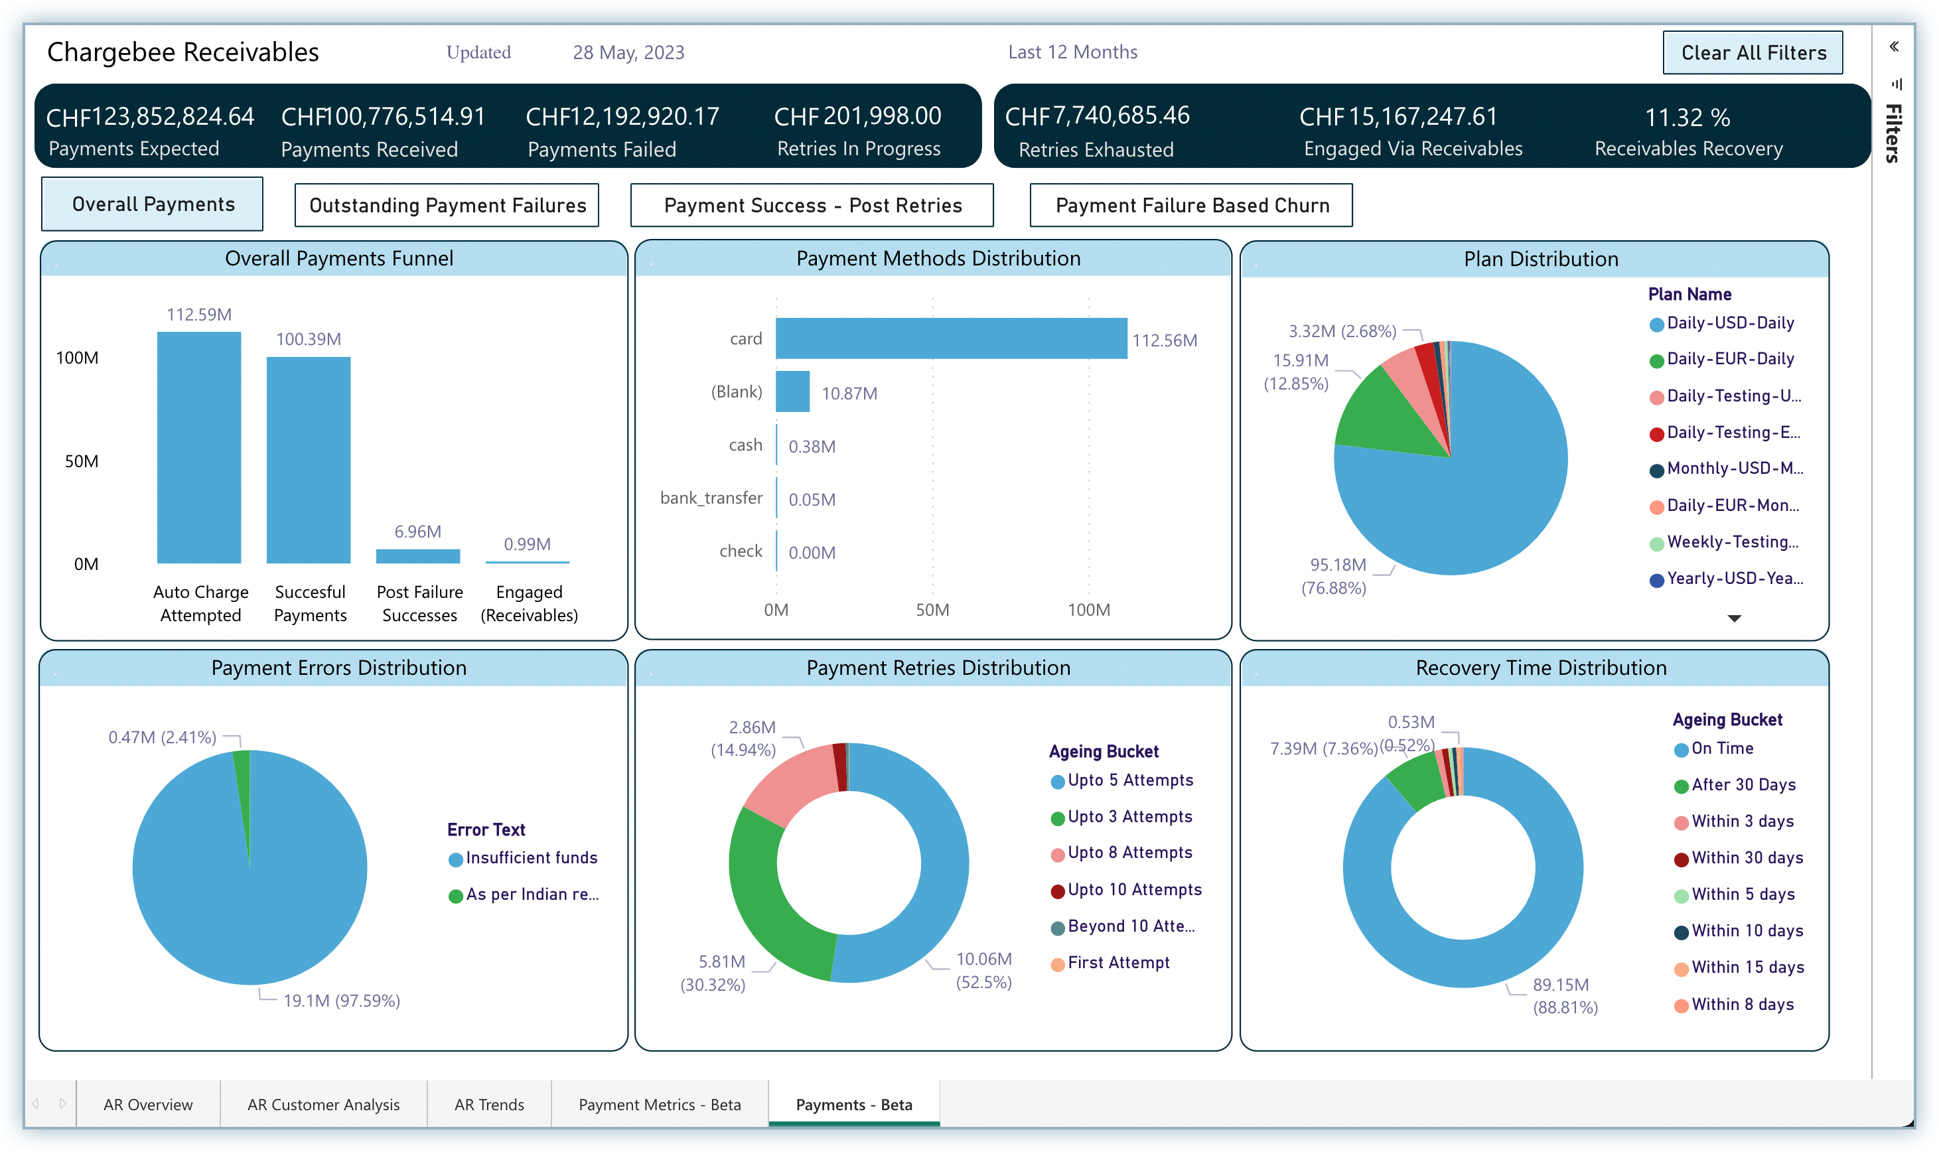The image size is (1939, 1152).
Task: Click the cash payment method label
Action: (x=745, y=445)
